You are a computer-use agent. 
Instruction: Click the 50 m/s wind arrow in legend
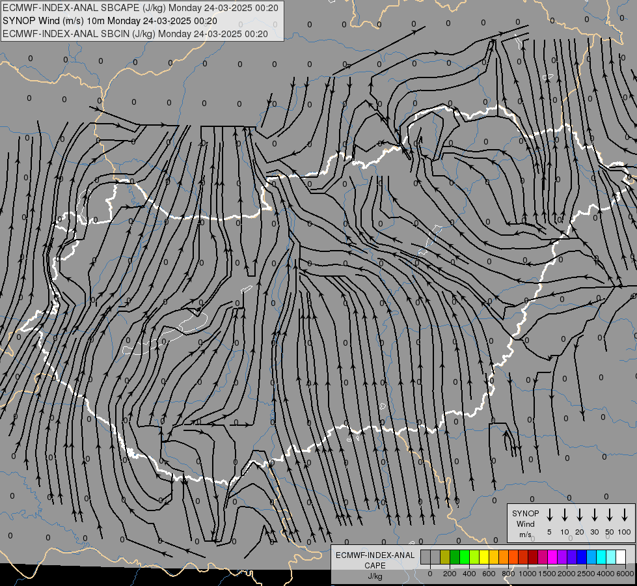(610, 514)
